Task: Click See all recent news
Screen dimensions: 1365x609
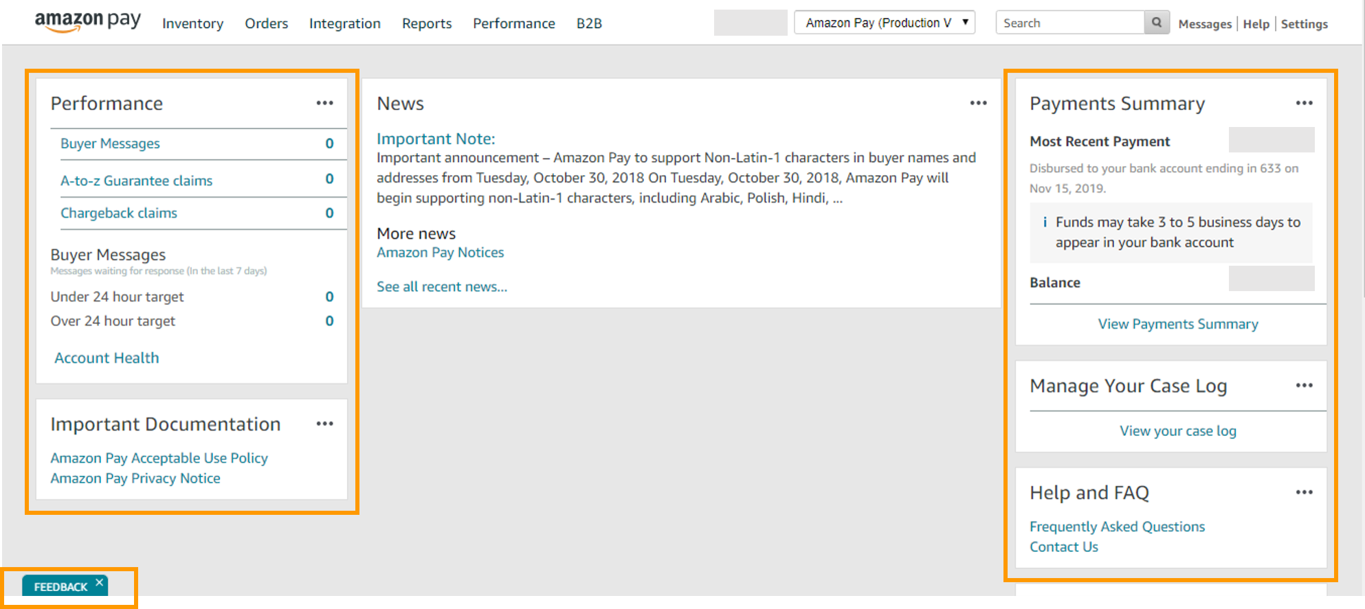Action: (442, 287)
